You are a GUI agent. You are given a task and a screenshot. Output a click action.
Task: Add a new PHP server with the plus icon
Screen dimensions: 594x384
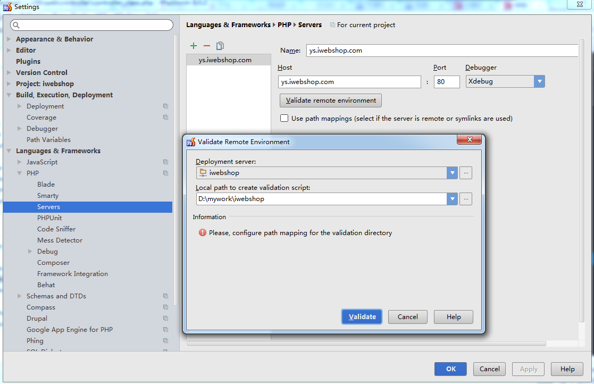pyautogui.click(x=193, y=46)
